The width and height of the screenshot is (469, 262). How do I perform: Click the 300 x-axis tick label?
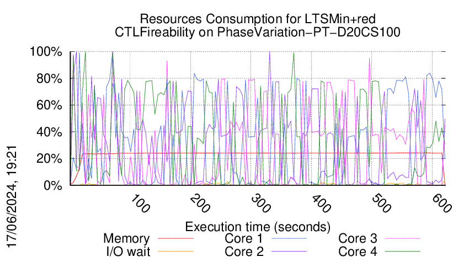coord(261,204)
